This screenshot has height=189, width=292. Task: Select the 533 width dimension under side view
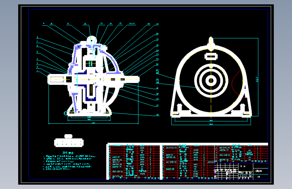[211, 124]
